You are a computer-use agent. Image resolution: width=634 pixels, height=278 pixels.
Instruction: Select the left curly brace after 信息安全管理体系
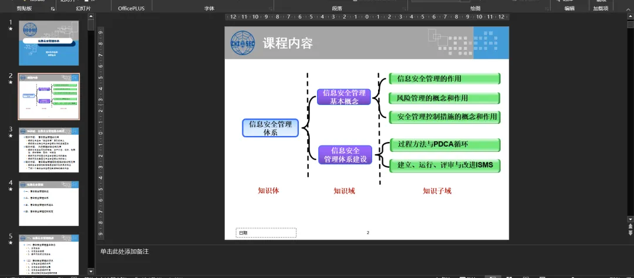(x=309, y=128)
